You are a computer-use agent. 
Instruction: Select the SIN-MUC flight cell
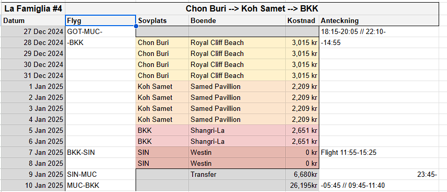coord(100,174)
